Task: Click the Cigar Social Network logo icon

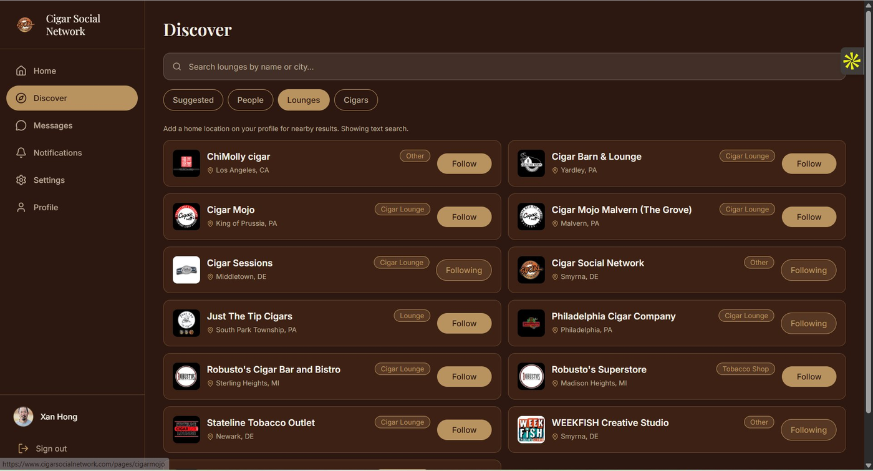Action: (25, 25)
